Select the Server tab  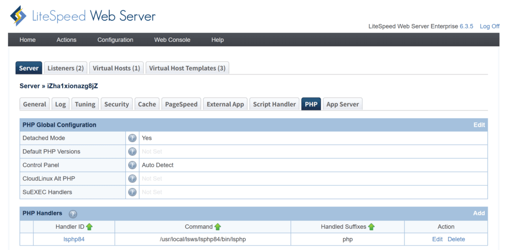coord(29,69)
